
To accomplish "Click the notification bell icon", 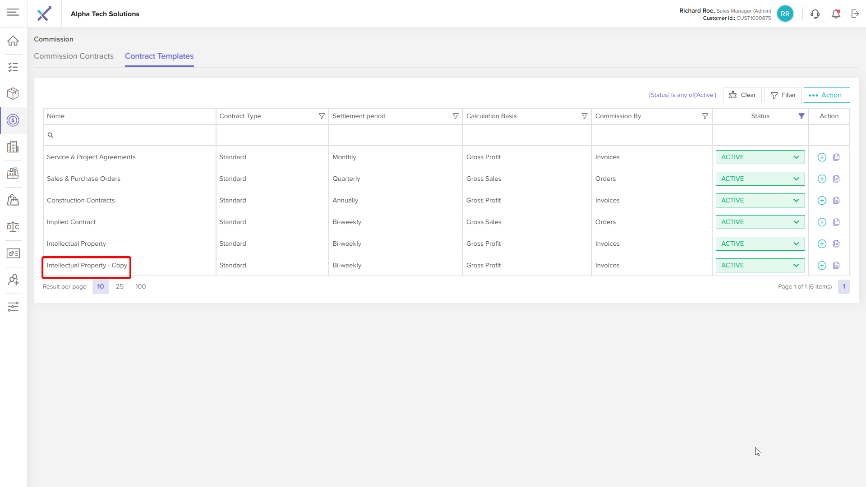I will click(836, 14).
